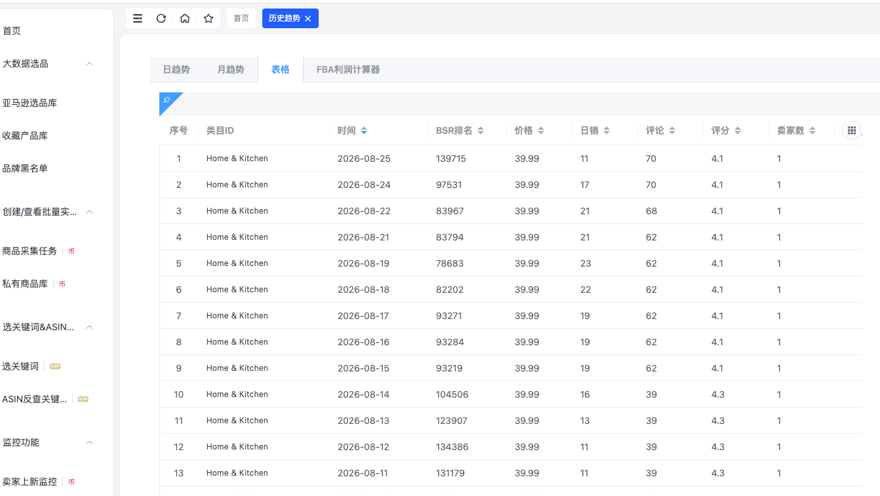Click row number 12 in the 序号 column

179,447
